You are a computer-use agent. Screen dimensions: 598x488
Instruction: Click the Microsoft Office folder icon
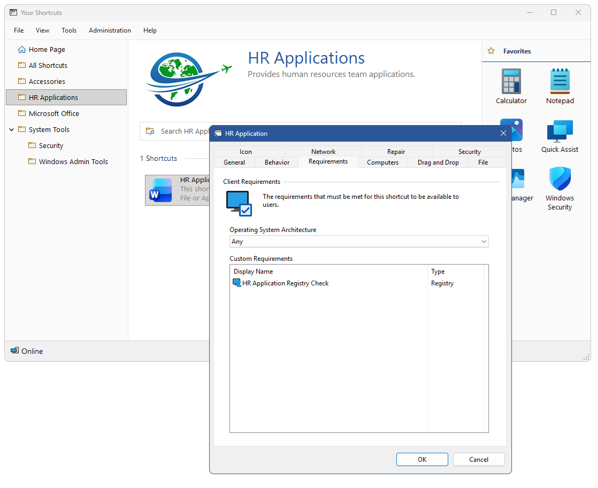click(x=22, y=113)
